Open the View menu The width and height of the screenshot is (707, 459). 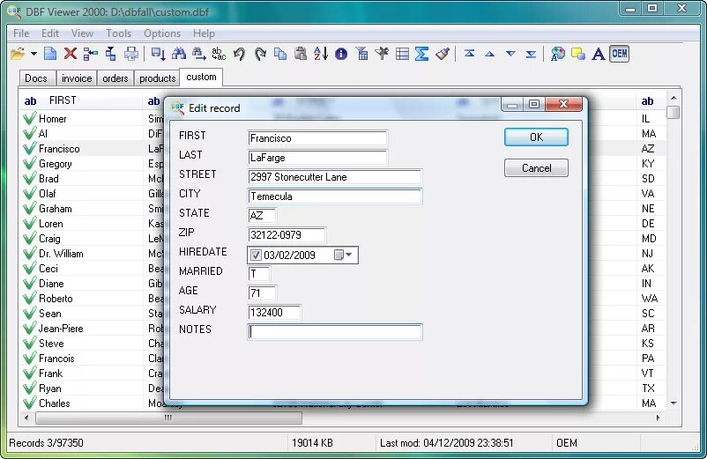(82, 33)
